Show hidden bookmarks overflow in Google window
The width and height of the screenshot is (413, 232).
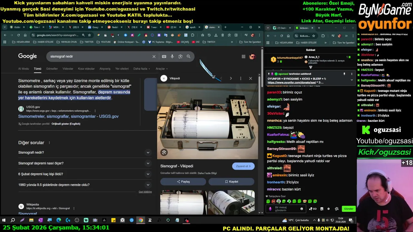click(232, 42)
